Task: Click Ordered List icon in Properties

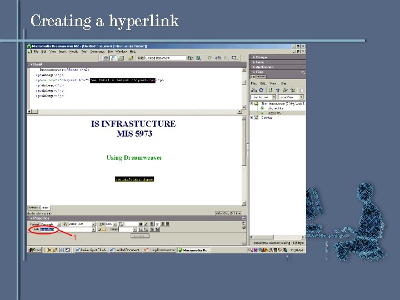Action: coord(146,229)
